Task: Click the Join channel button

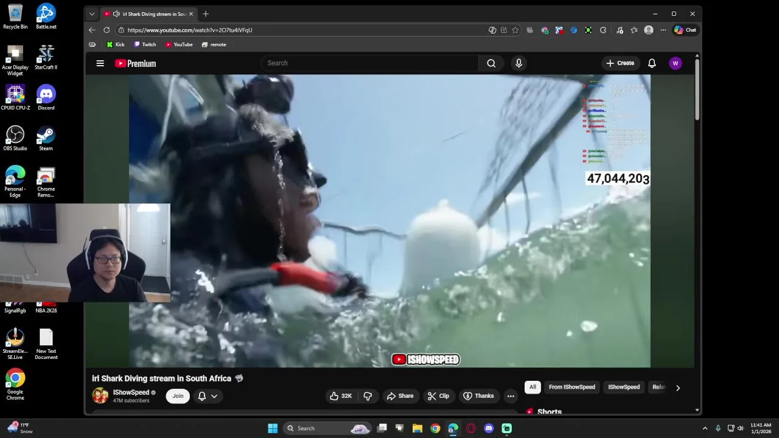Action: click(x=178, y=396)
